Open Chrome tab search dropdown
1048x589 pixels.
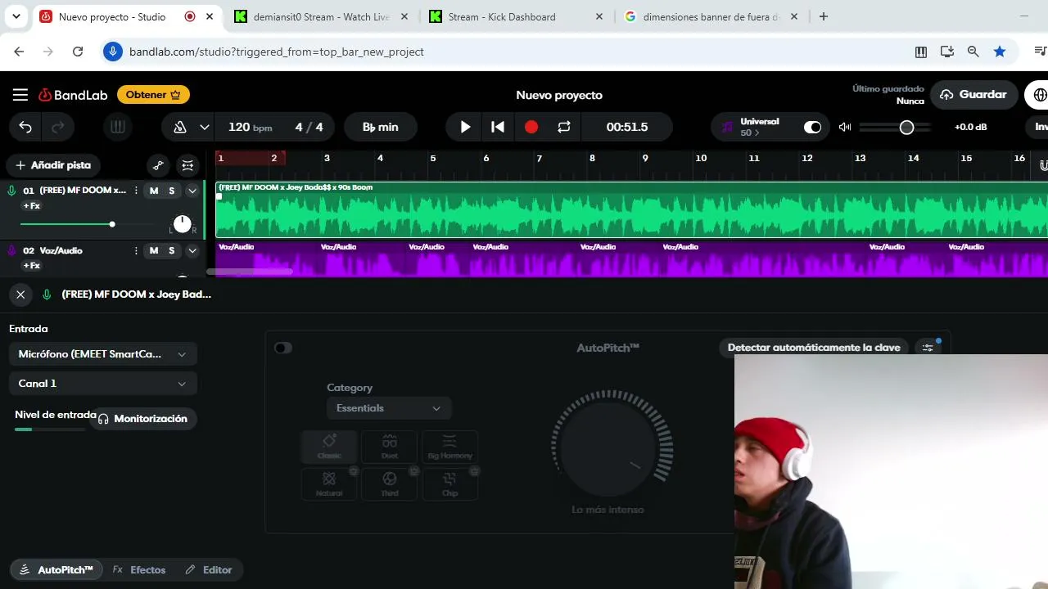coord(16,16)
